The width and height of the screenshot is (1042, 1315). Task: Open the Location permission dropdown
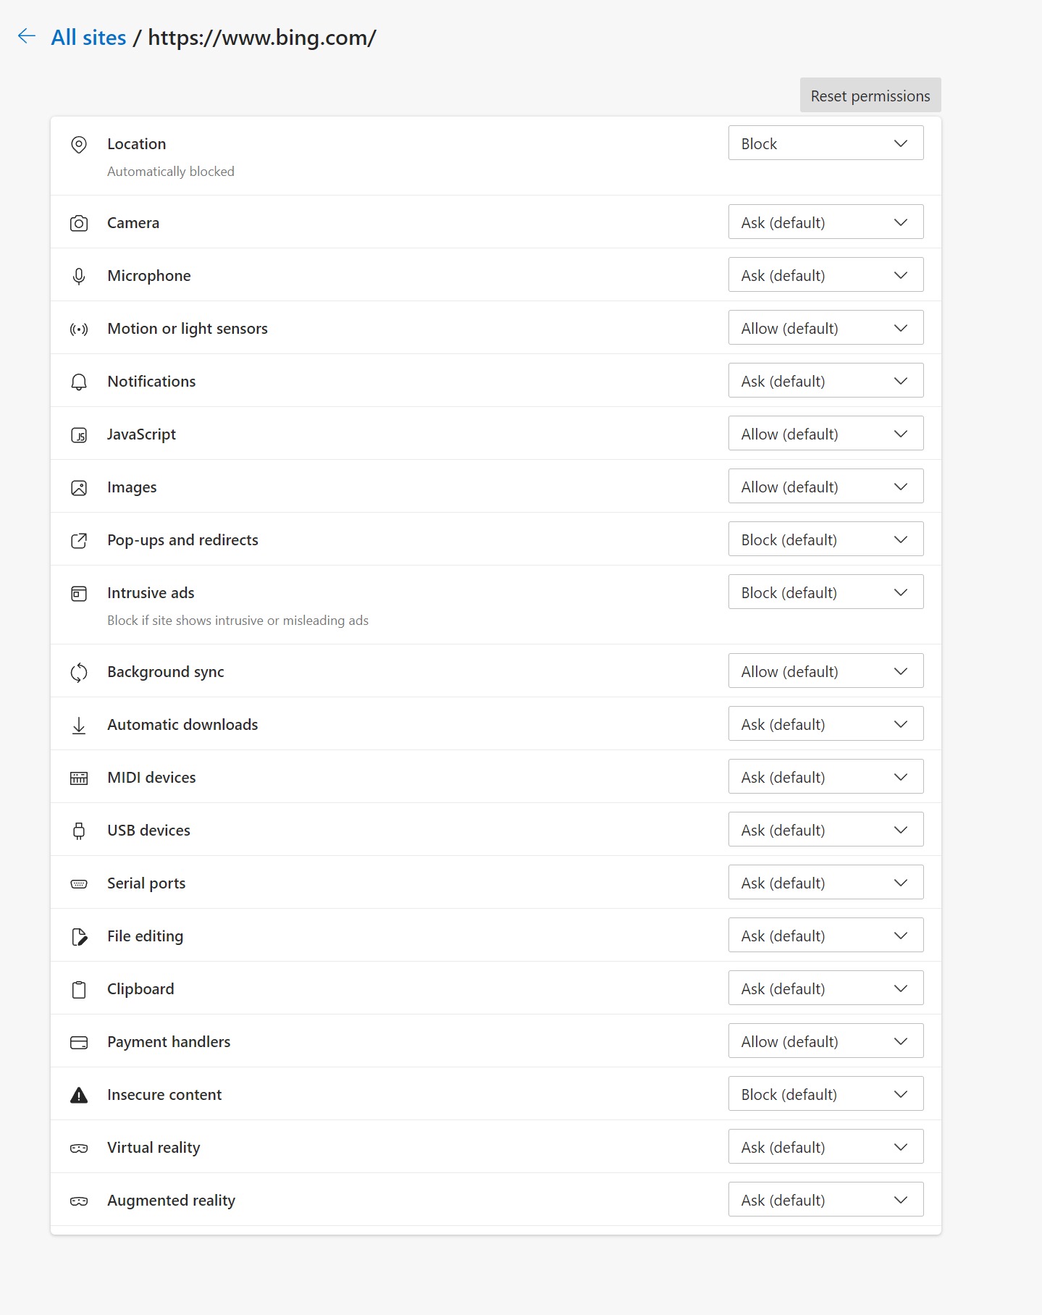825,143
